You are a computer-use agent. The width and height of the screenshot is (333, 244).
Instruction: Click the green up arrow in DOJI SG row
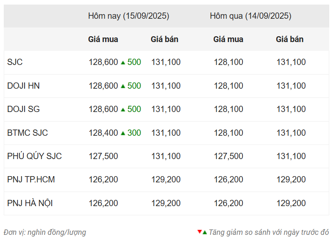pyautogui.click(x=123, y=110)
